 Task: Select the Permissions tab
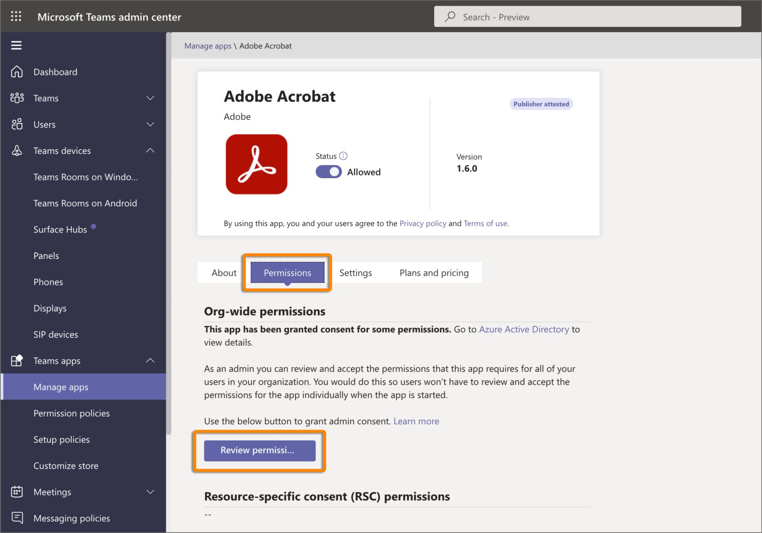point(288,273)
